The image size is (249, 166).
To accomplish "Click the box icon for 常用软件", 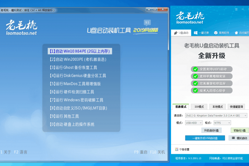I will [216, 33].
